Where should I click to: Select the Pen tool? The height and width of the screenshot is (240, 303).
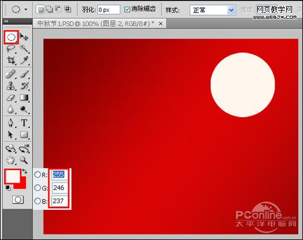coord(10,123)
